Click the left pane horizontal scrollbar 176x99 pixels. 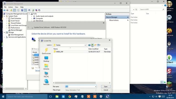point(15,89)
